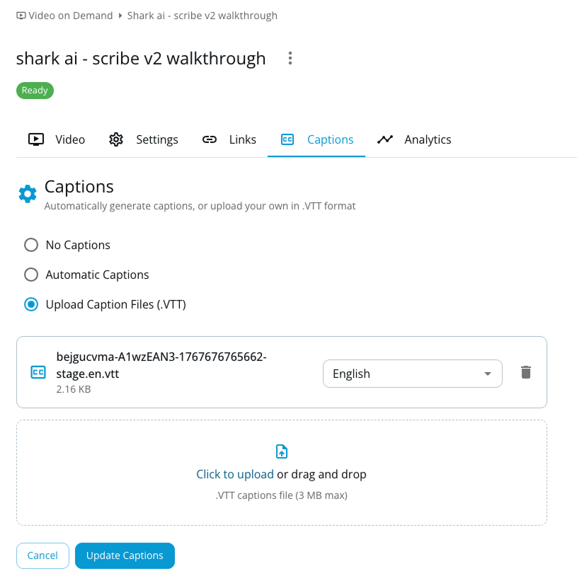The height and width of the screenshot is (588, 577).
Task: Click the "Click to upload" link
Action: pos(235,474)
